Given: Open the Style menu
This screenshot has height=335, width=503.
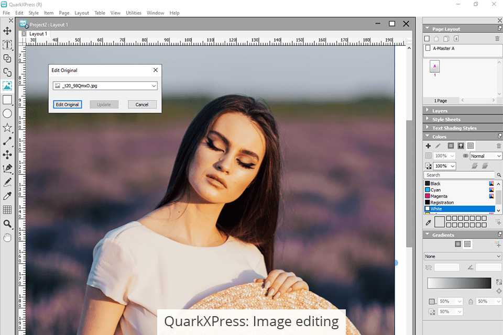Looking at the screenshot, I should pyautogui.click(x=34, y=13).
